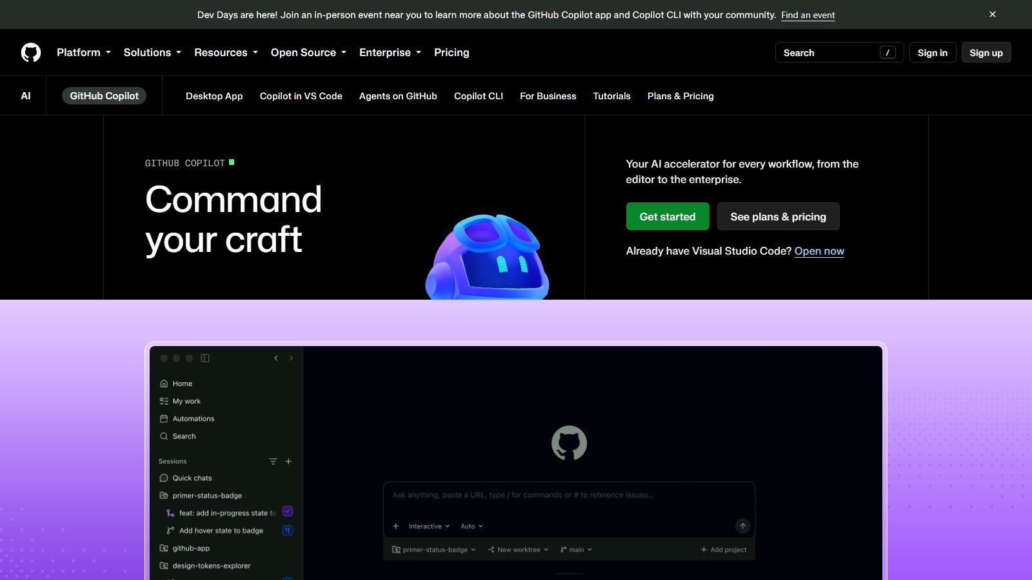The width and height of the screenshot is (1032, 580).
Task: Click the back chevron in app preview
Action: coord(276,358)
